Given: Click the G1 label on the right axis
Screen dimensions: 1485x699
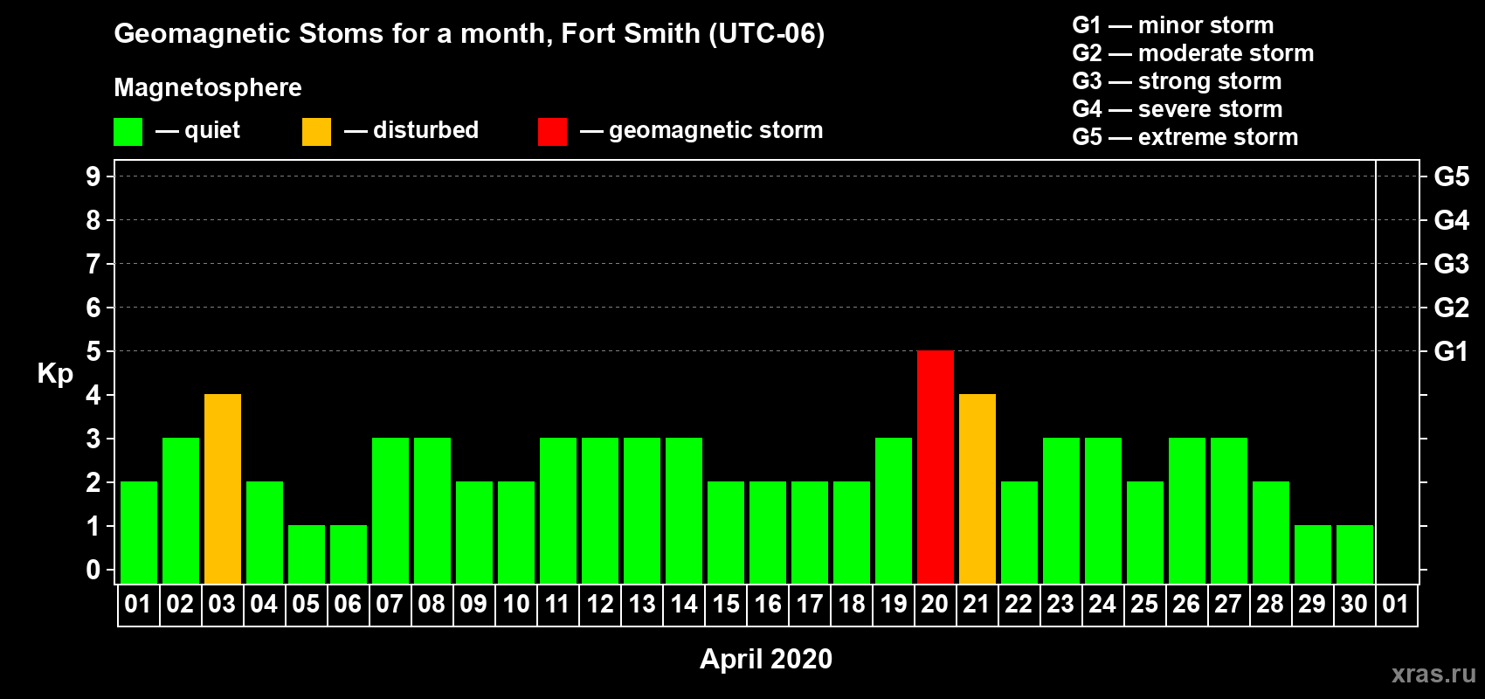Looking at the screenshot, I should (1452, 351).
